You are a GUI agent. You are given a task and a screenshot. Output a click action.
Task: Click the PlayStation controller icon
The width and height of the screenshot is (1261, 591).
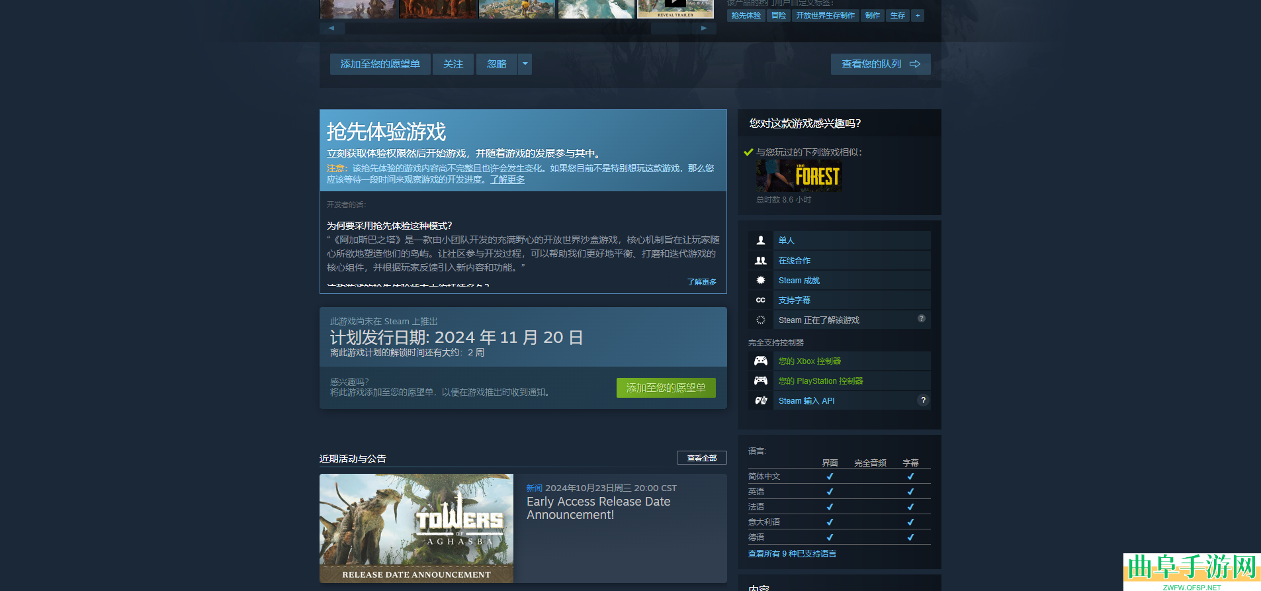[761, 381]
